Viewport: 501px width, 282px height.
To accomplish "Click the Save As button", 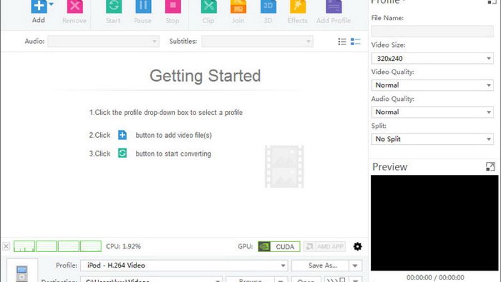I will click(320, 265).
